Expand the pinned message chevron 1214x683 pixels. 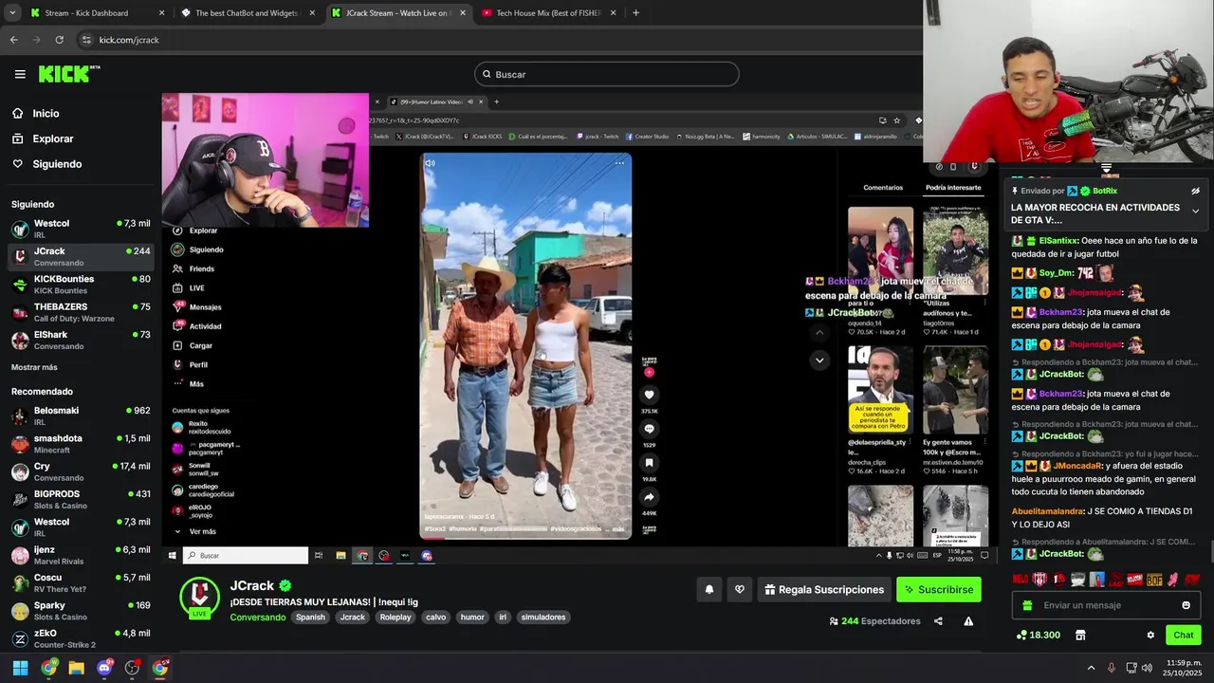[1195, 211]
